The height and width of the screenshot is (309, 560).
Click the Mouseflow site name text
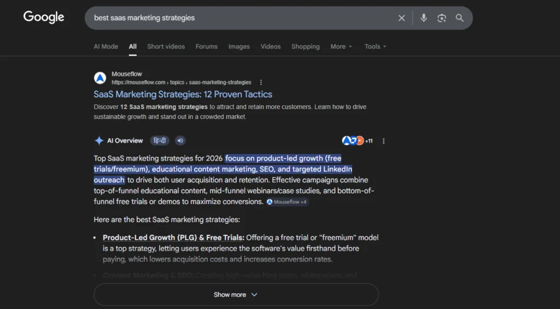tap(127, 74)
